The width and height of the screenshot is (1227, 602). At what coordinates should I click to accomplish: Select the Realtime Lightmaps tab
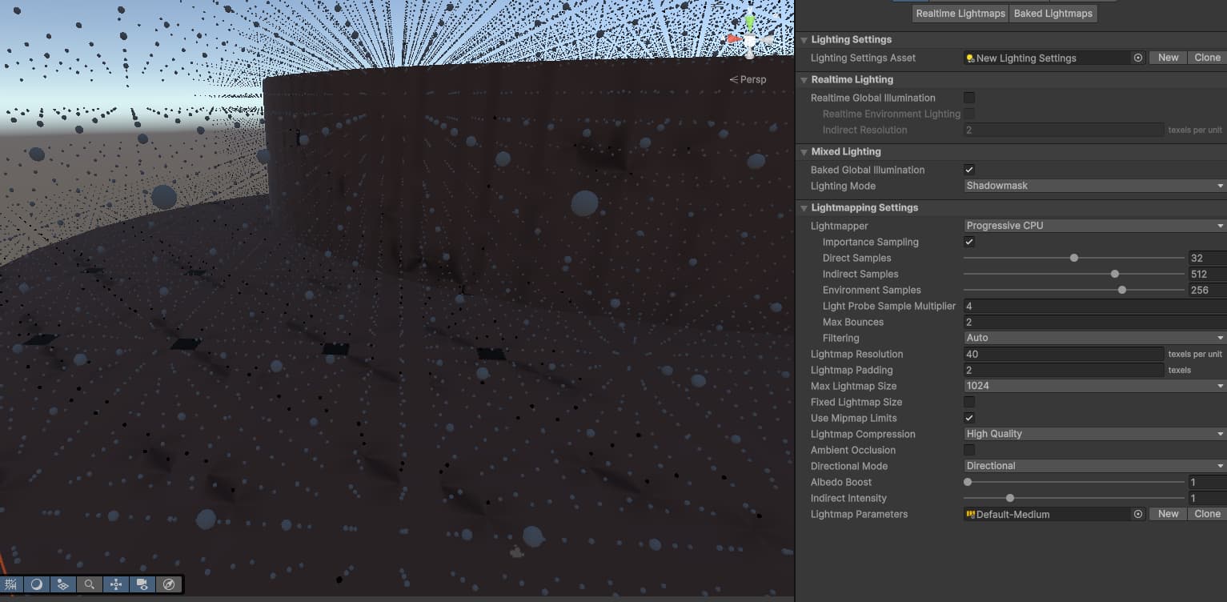click(960, 13)
